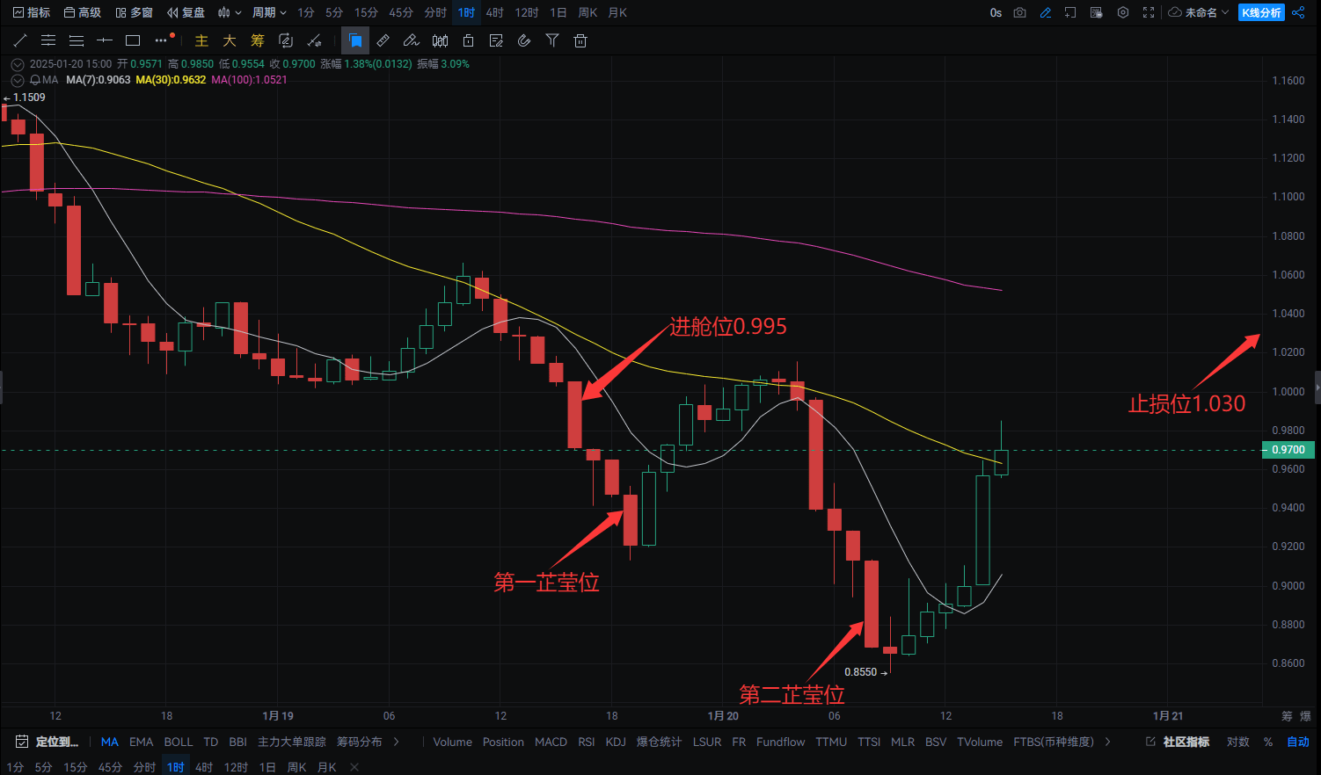
Task: Click the blue K线分析 button
Action: tap(1261, 12)
